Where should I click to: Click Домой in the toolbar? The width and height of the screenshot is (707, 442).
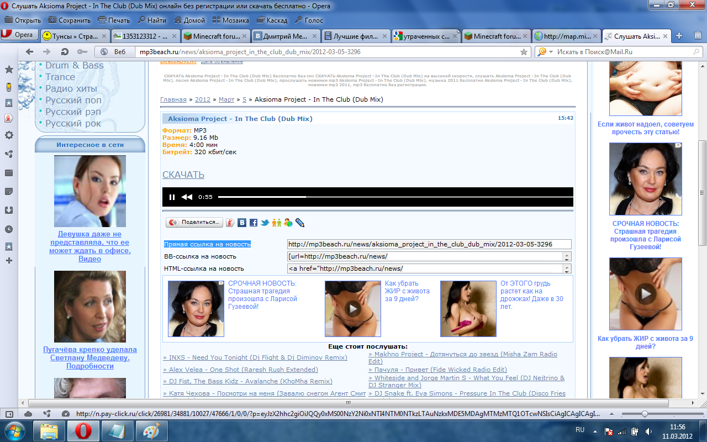coord(189,20)
